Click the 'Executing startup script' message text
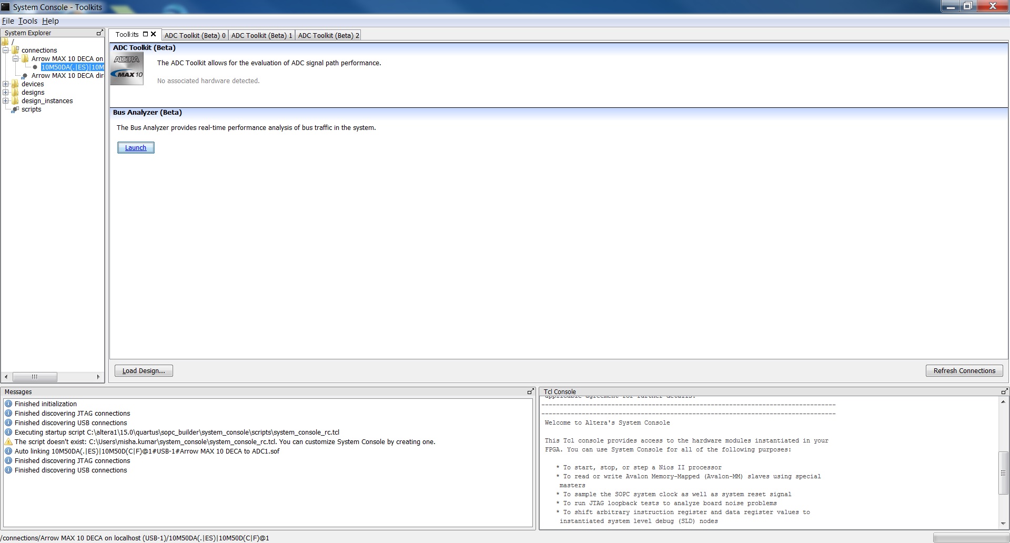This screenshot has height=543, width=1010. (177, 432)
